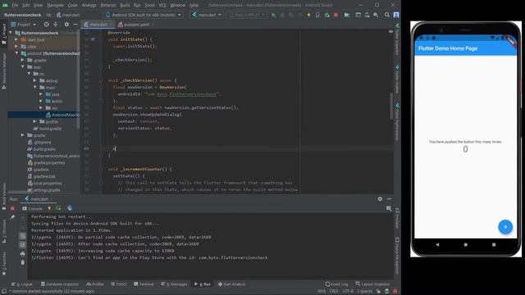The width and height of the screenshot is (525, 295).
Task: Locate current file with target icon in Project panel
Action: tap(47, 25)
